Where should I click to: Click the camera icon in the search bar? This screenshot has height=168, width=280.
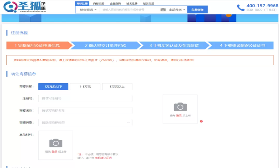pos(163,10)
